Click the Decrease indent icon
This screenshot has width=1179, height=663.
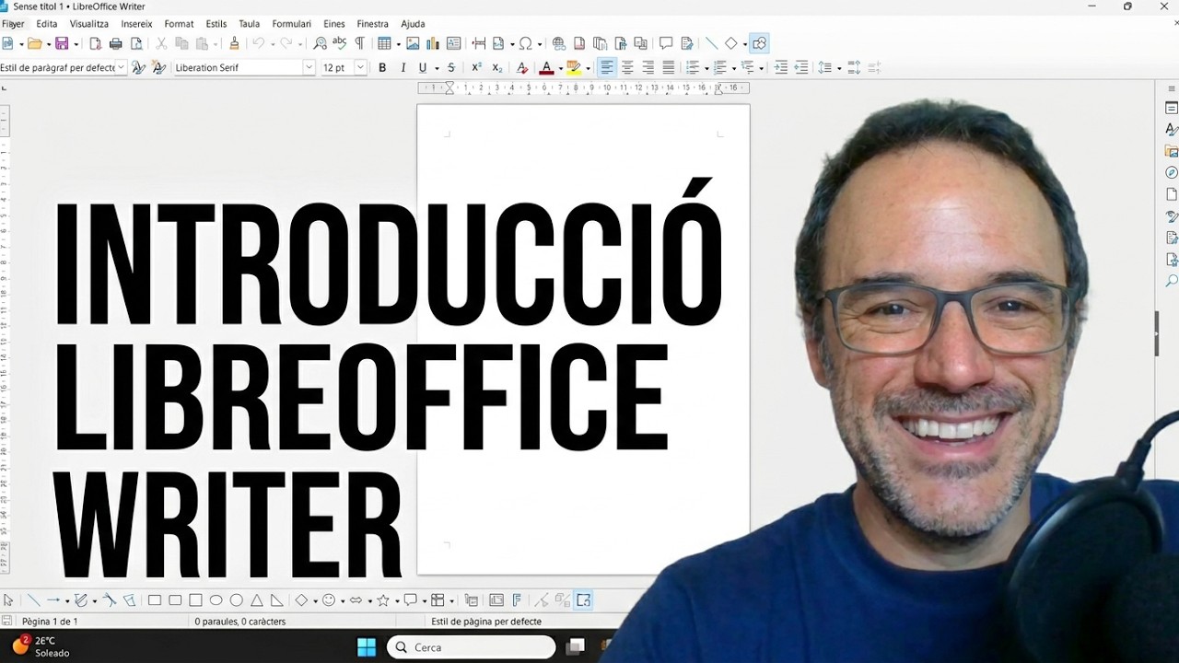[x=801, y=67]
